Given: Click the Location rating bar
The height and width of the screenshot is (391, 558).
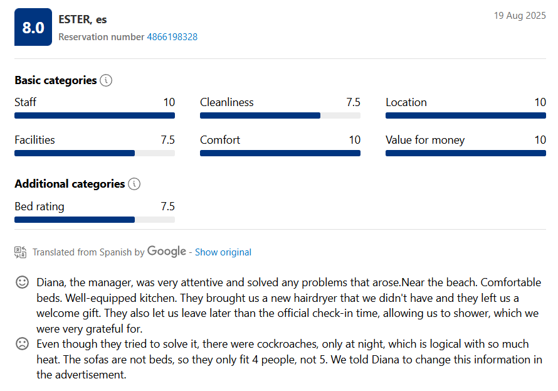Looking at the screenshot, I should [465, 115].
